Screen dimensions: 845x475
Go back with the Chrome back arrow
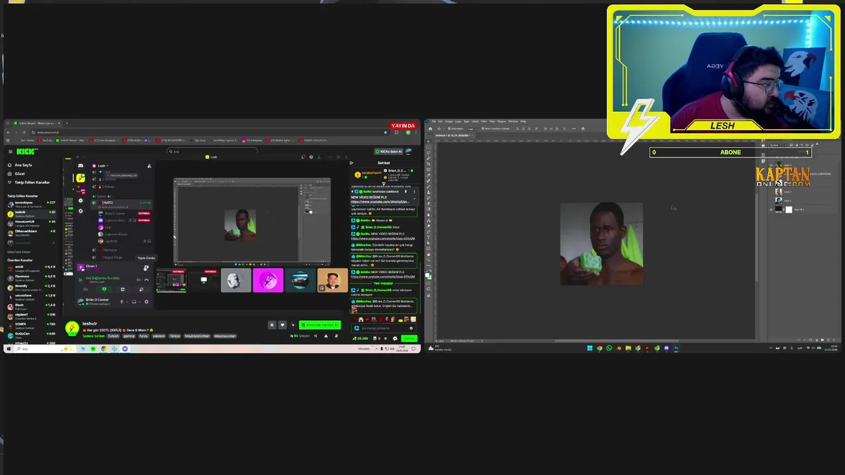[x=8, y=133]
